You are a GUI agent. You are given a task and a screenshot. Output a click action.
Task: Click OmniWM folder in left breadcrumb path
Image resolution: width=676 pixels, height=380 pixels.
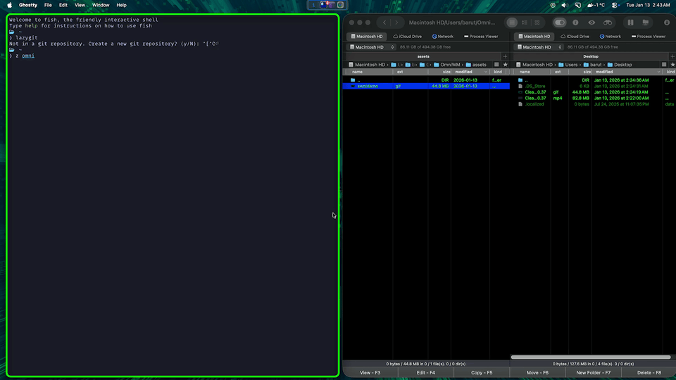pyautogui.click(x=446, y=65)
